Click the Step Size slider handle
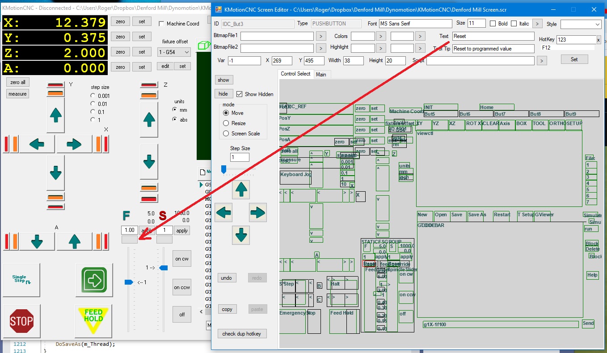The height and width of the screenshot is (353, 607). pyautogui.click(x=223, y=169)
